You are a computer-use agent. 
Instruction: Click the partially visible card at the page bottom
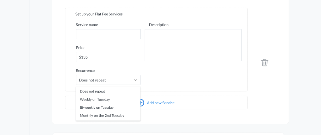168,134
